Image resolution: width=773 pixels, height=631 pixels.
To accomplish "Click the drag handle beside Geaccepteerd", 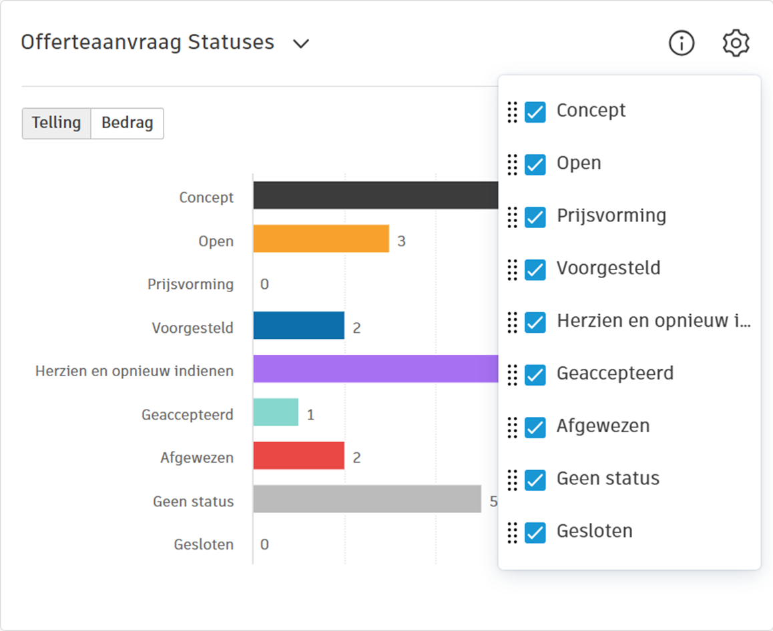I will [513, 375].
